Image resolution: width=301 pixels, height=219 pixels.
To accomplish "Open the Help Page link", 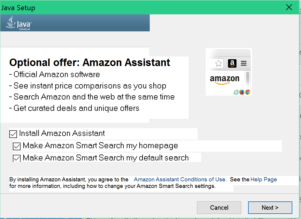I will coord(264,180).
